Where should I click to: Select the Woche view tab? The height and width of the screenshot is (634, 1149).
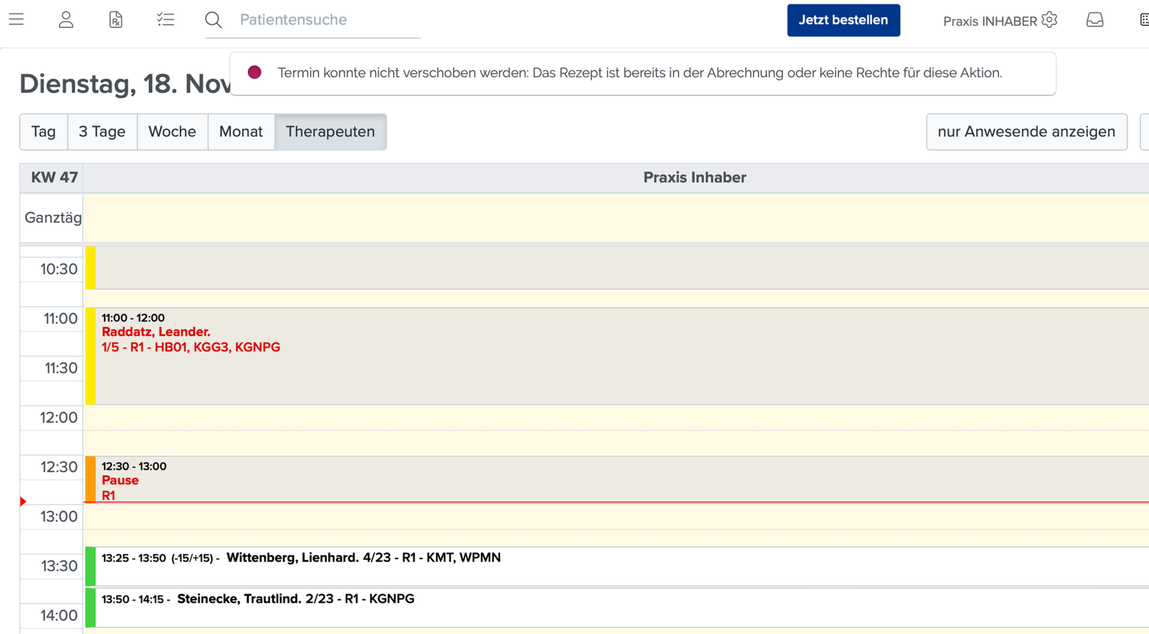point(172,132)
